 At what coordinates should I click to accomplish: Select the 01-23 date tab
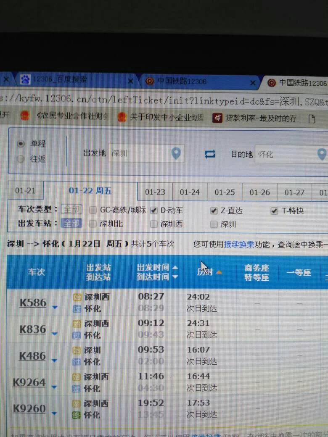point(155,192)
